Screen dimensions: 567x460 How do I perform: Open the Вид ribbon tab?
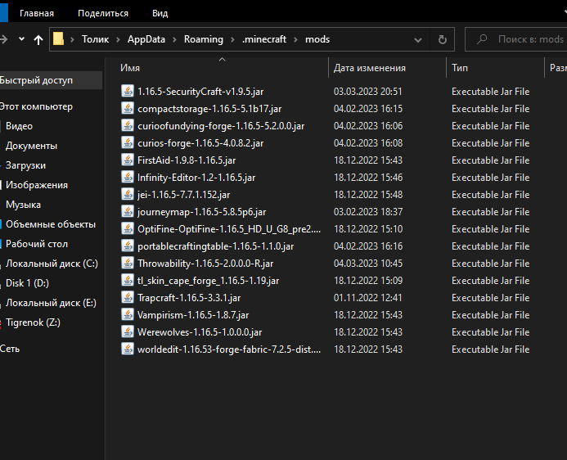pos(160,13)
